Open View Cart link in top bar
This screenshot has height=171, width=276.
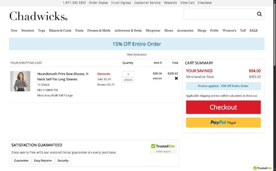click(187, 3)
